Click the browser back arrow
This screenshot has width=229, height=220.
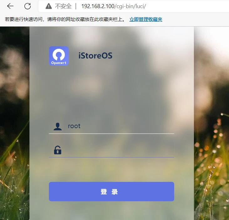click(x=10, y=6)
